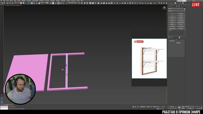Click the object color swatch beside name field
Screen dimensions: 203x114
[x=185, y=9]
